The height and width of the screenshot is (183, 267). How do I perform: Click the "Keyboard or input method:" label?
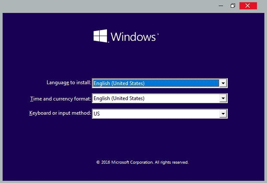[60, 113]
